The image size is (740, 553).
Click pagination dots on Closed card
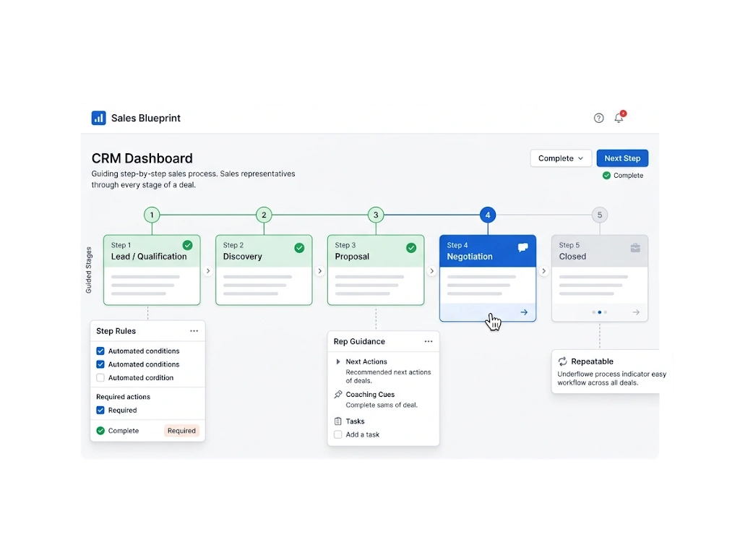pyautogui.click(x=599, y=312)
